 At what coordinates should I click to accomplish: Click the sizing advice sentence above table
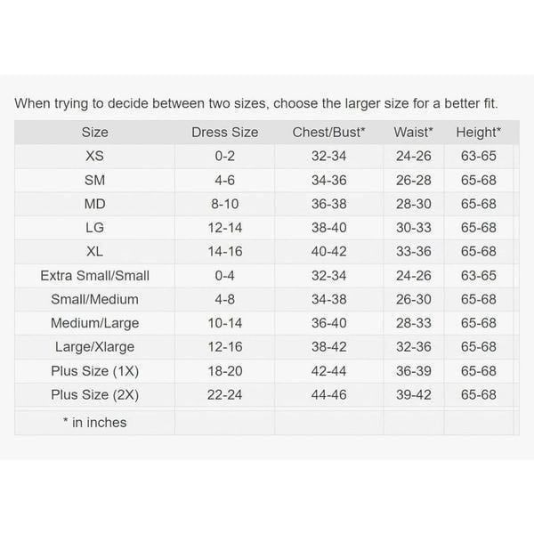256,103
